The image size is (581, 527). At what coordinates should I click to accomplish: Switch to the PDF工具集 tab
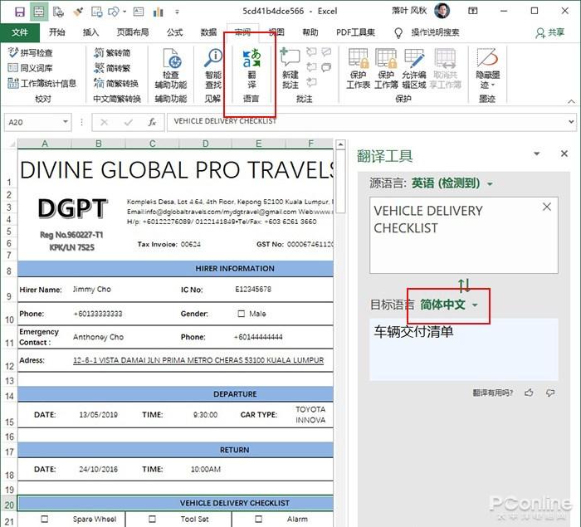click(355, 32)
